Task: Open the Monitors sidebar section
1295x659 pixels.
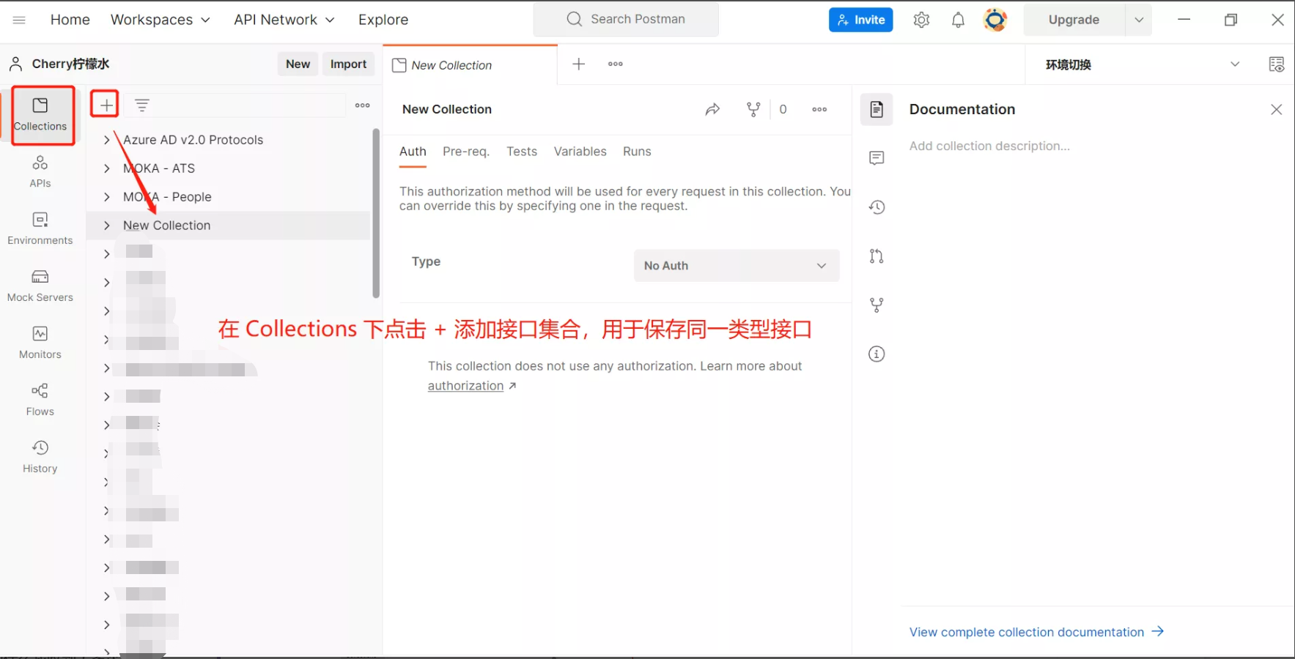Action: (40, 343)
